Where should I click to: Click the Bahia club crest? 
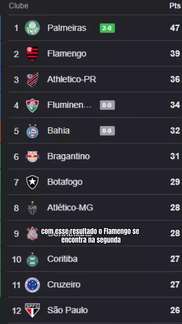[x=33, y=131]
